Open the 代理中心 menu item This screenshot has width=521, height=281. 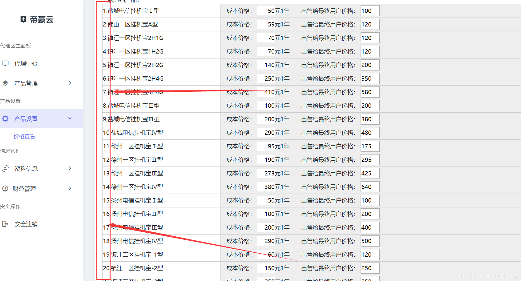(x=26, y=63)
